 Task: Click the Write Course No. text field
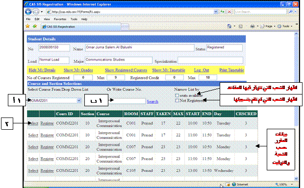click(x=127, y=101)
